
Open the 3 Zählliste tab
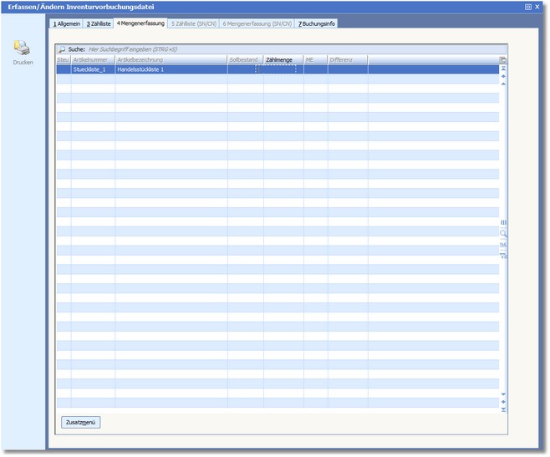point(99,23)
